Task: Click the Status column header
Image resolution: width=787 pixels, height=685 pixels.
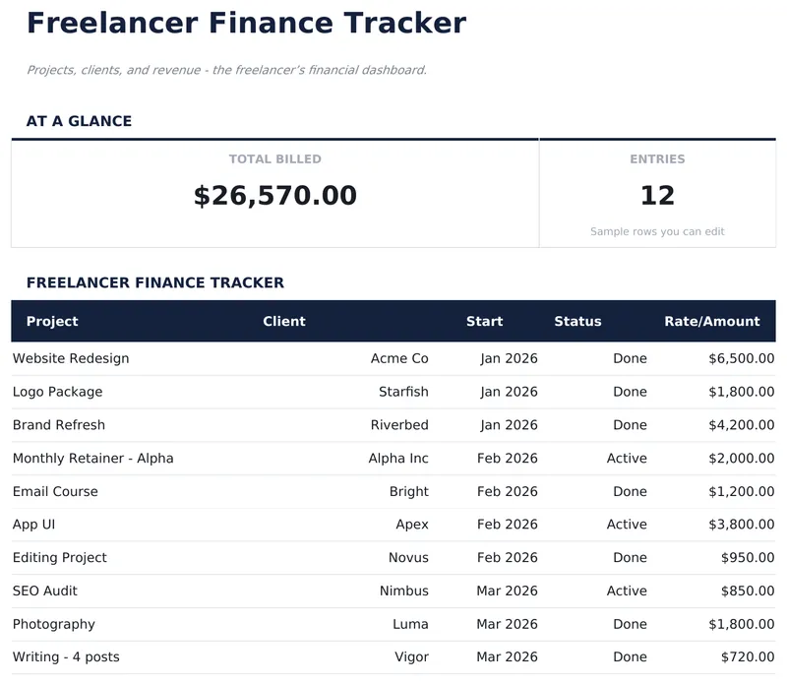Action: tap(576, 322)
